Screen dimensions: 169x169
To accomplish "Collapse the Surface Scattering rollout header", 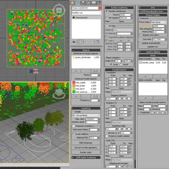I will pyautogui.click(x=119, y=8).
